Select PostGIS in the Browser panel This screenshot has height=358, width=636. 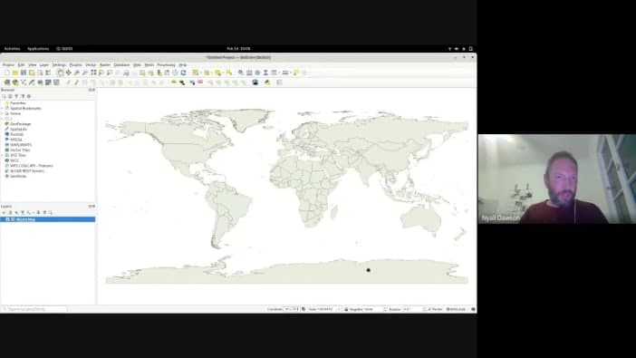(x=16, y=134)
